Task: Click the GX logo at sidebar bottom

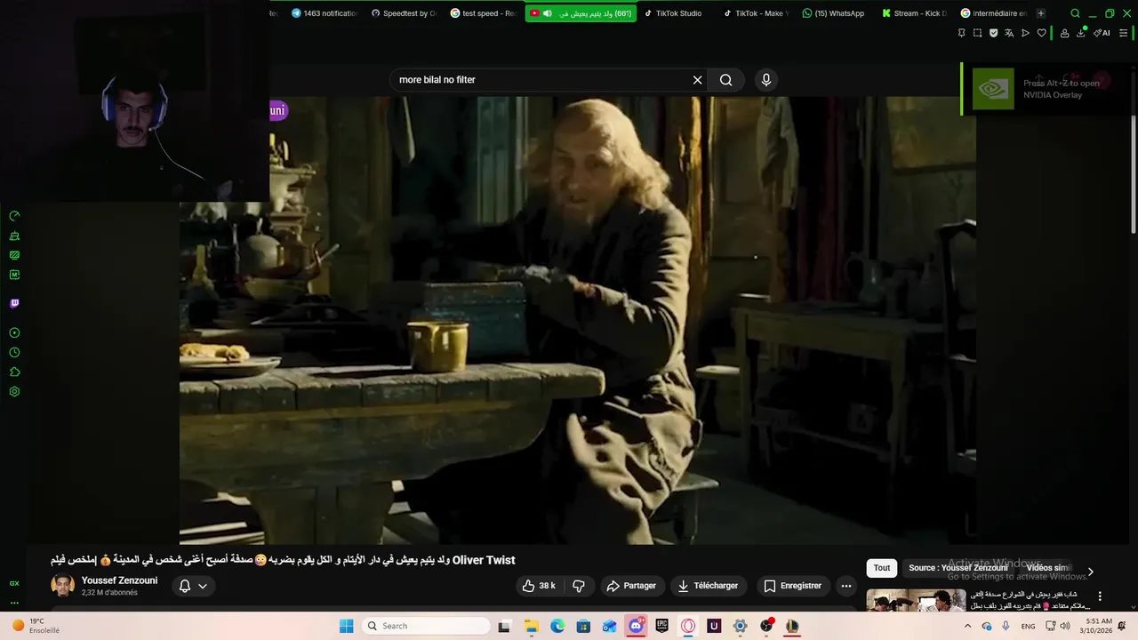Action: pos(14,583)
